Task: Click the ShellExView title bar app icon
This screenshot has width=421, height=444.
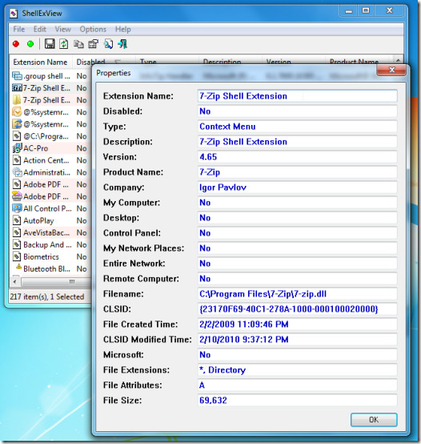Action: [14, 14]
